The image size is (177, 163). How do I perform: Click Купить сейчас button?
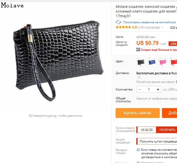point(138,113)
